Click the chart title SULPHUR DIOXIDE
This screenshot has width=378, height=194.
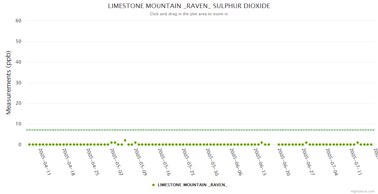point(189,6)
